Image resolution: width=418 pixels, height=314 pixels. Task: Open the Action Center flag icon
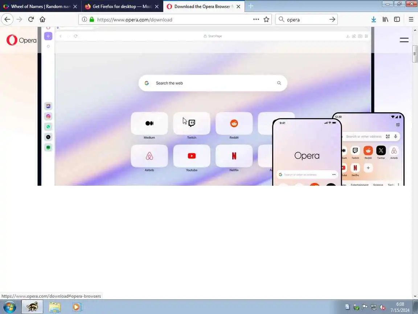(x=365, y=307)
